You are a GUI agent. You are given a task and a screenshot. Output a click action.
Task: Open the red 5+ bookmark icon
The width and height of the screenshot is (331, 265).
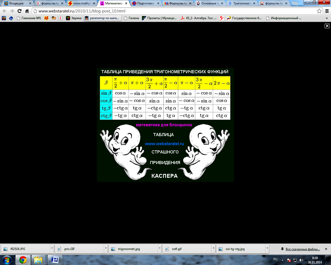[x=222, y=18]
